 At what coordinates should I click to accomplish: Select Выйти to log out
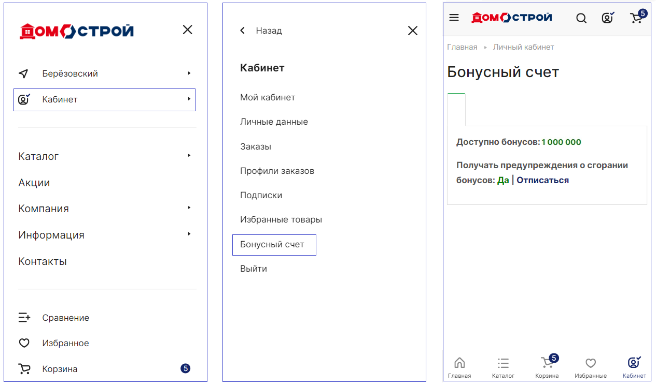click(254, 269)
